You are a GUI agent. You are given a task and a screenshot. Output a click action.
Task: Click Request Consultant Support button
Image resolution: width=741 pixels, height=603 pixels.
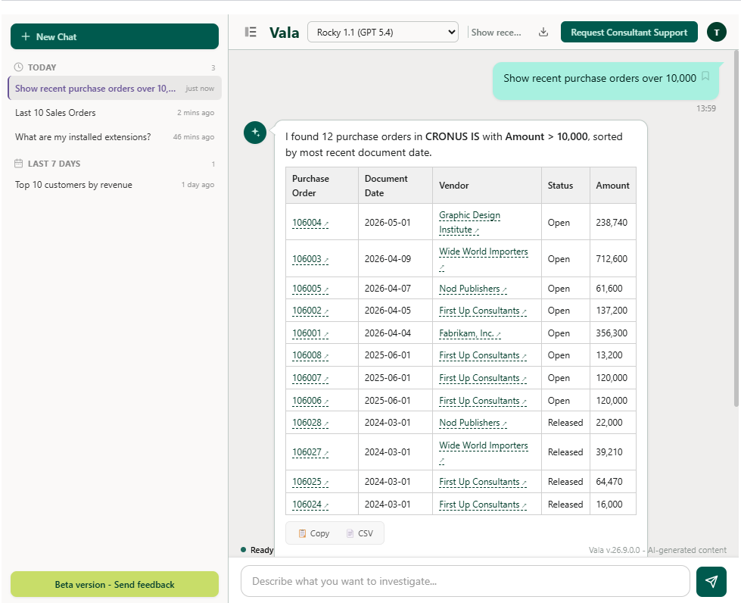click(629, 32)
